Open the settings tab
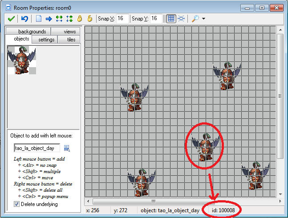This screenshot has width=288, height=218. pyautogui.click(x=45, y=40)
